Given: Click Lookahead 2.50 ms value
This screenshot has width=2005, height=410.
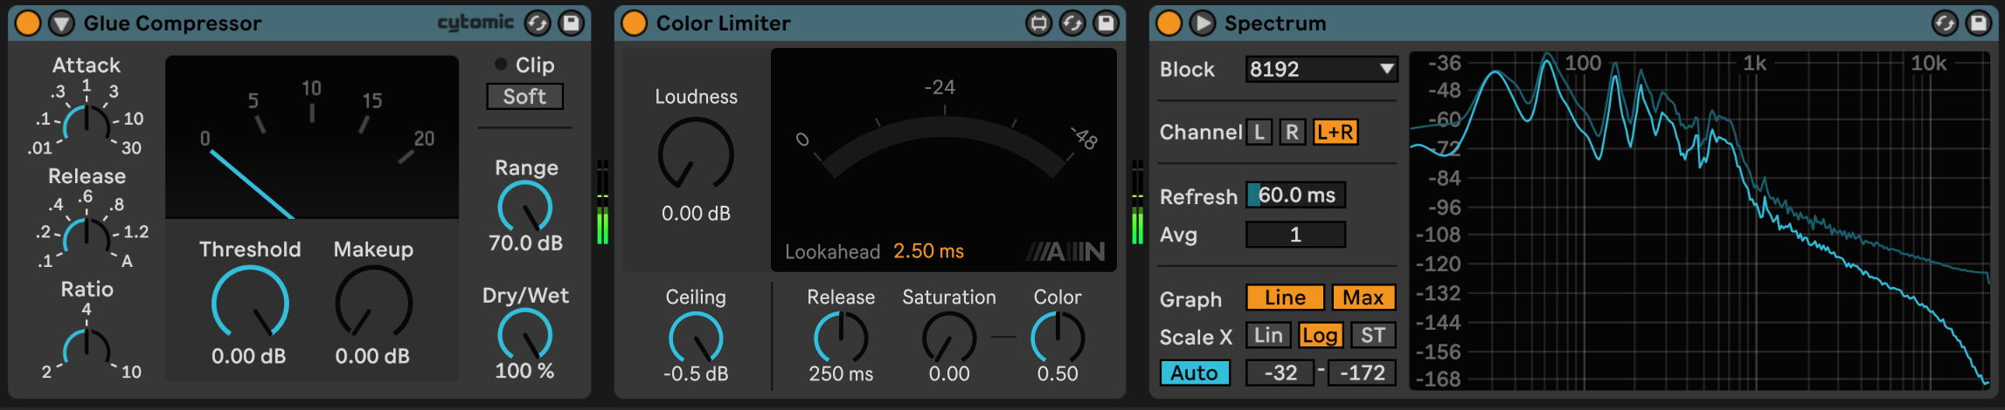Looking at the screenshot, I should coord(928,251).
